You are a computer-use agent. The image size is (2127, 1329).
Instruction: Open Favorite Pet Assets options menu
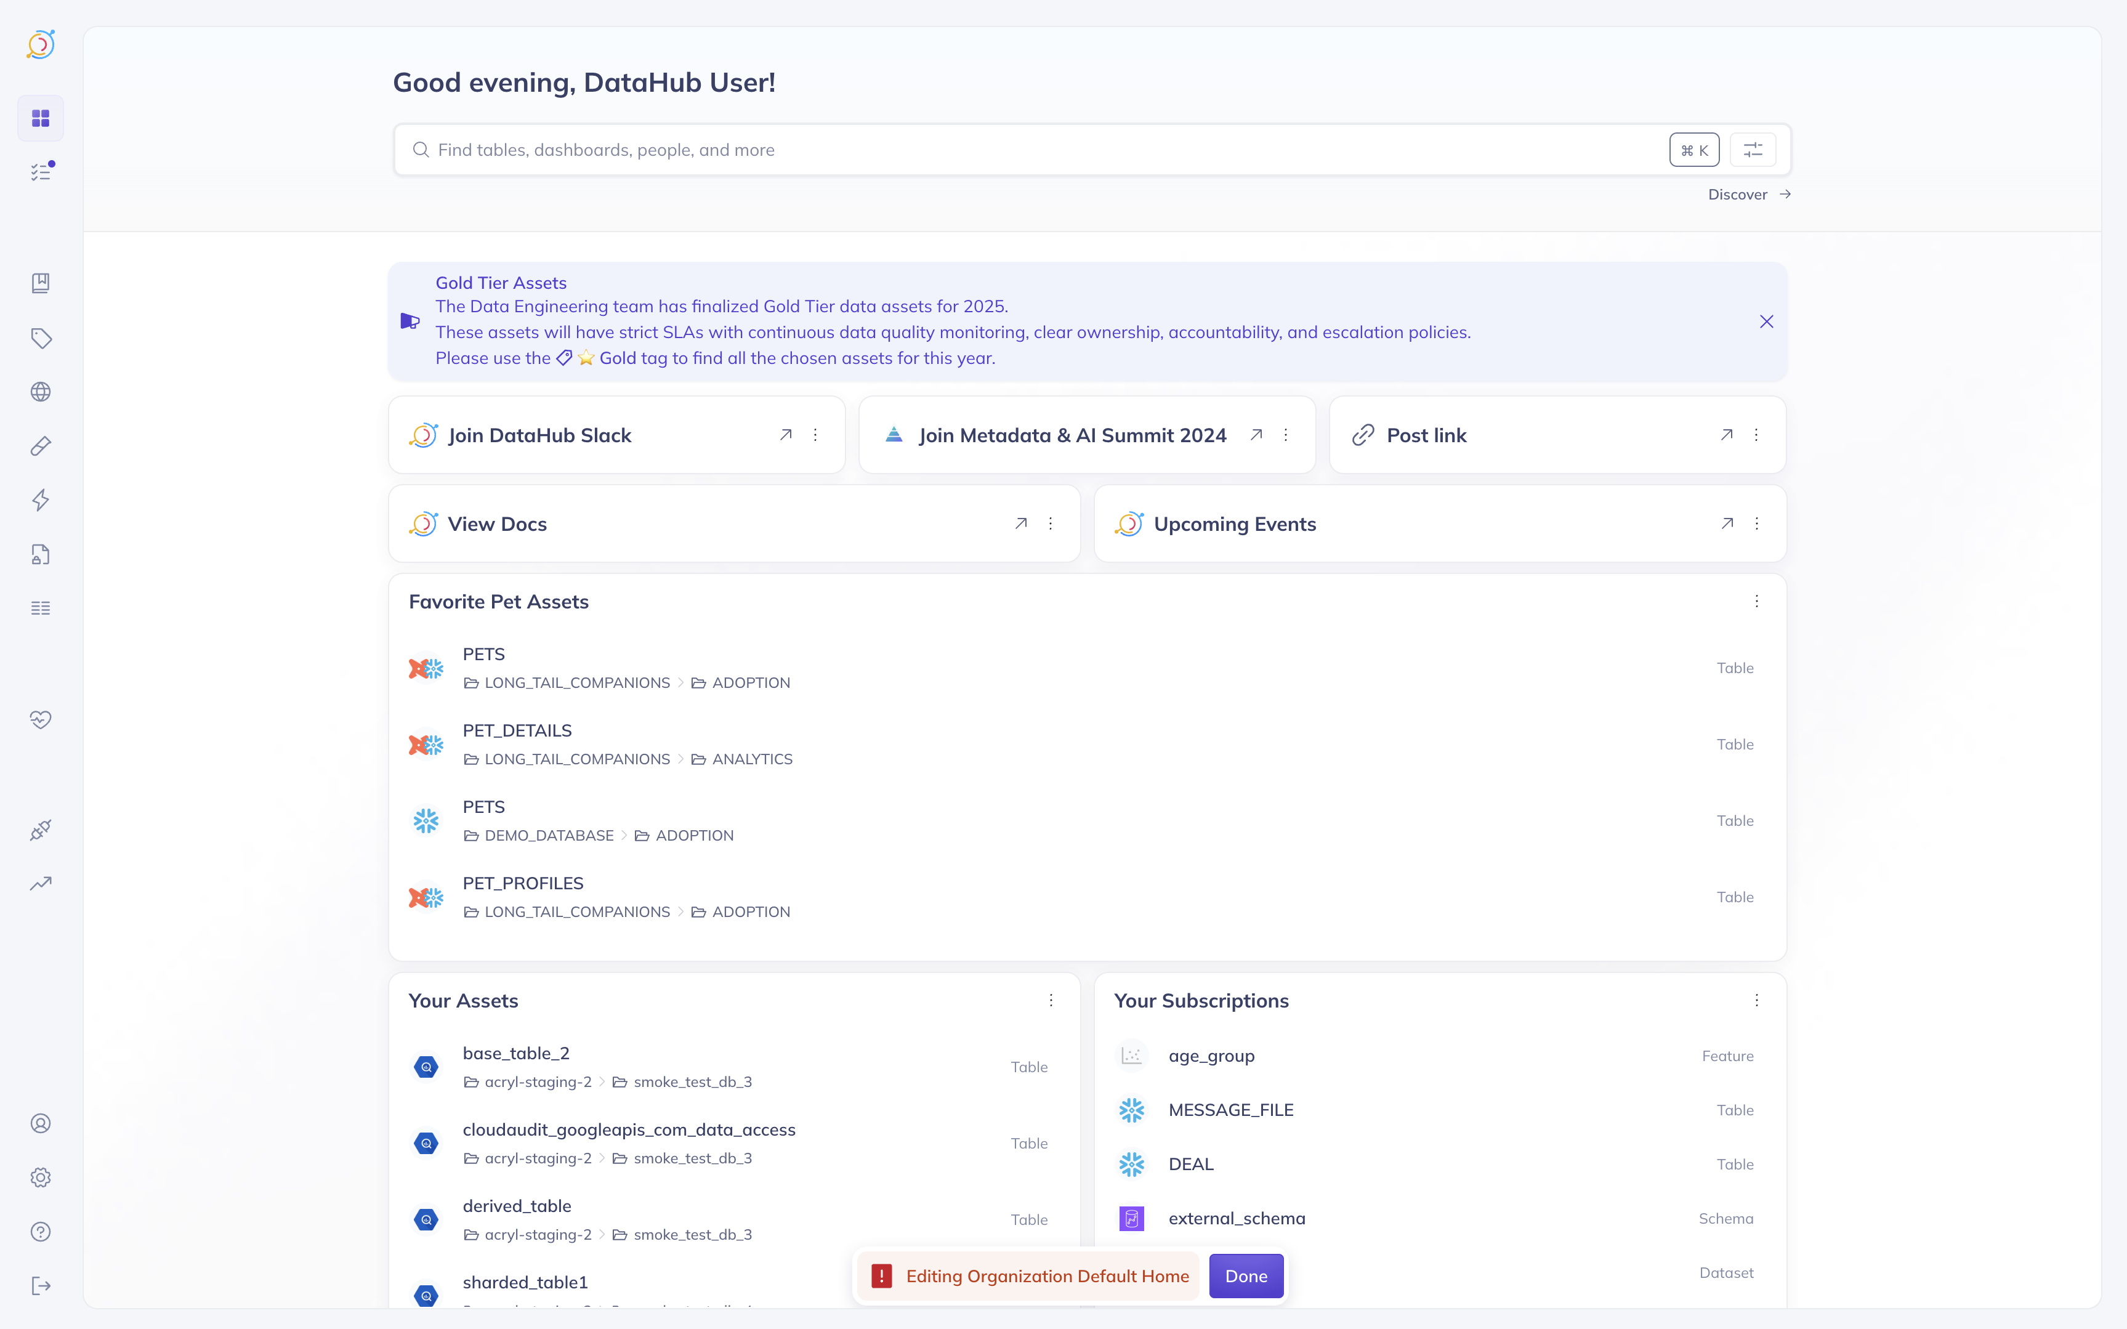coord(1756,601)
